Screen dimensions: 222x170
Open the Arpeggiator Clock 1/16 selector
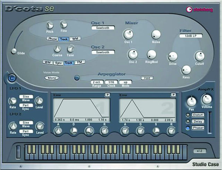(111, 82)
